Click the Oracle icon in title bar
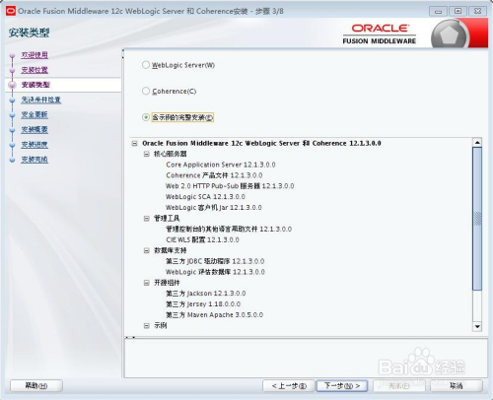Image resolution: width=493 pixels, height=400 pixels. click(11, 11)
